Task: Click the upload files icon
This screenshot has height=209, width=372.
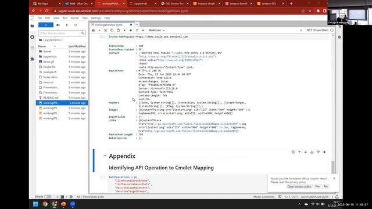Action: [x=67, y=25]
